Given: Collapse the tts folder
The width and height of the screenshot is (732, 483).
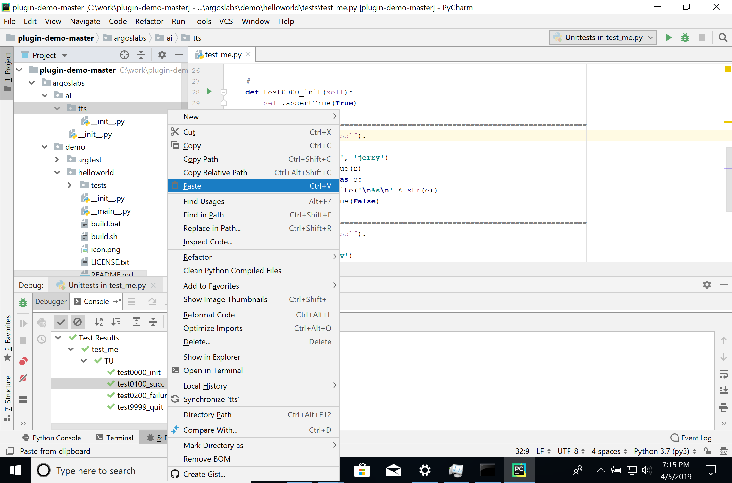Looking at the screenshot, I should 57,108.
